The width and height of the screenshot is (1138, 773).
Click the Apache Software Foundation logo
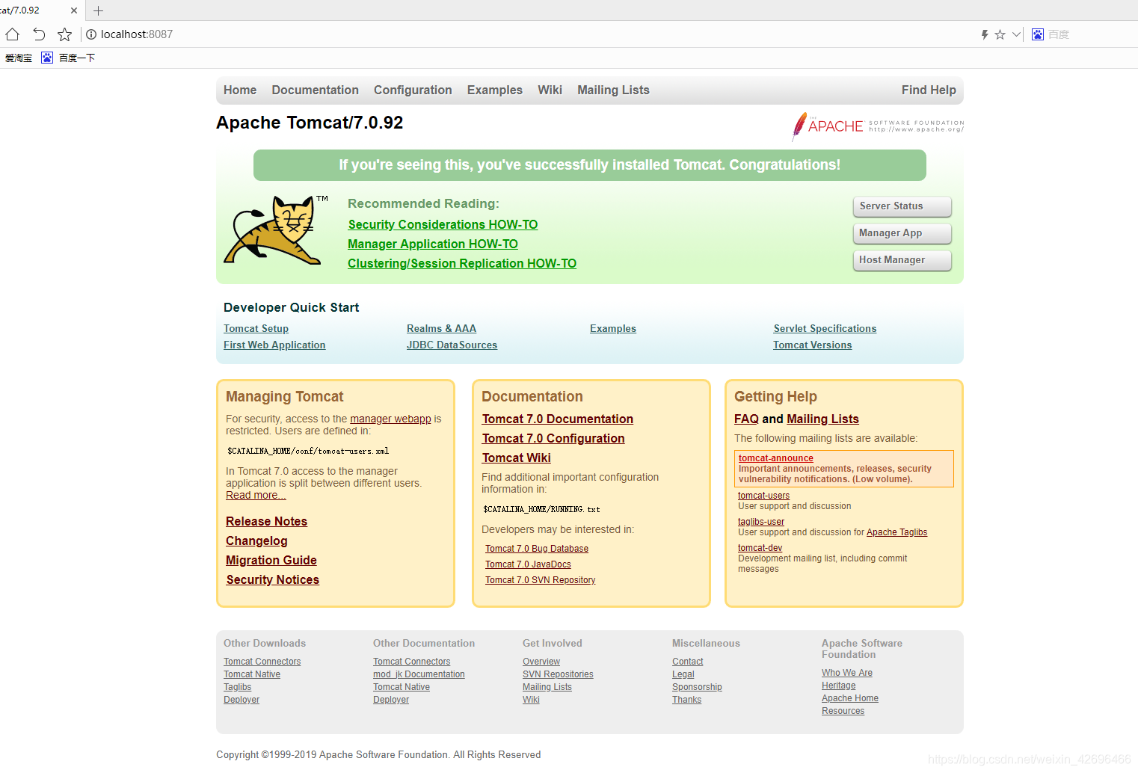pyautogui.click(x=878, y=126)
